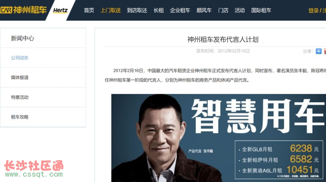Select 上门取送 in the navigation bar

coord(110,10)
